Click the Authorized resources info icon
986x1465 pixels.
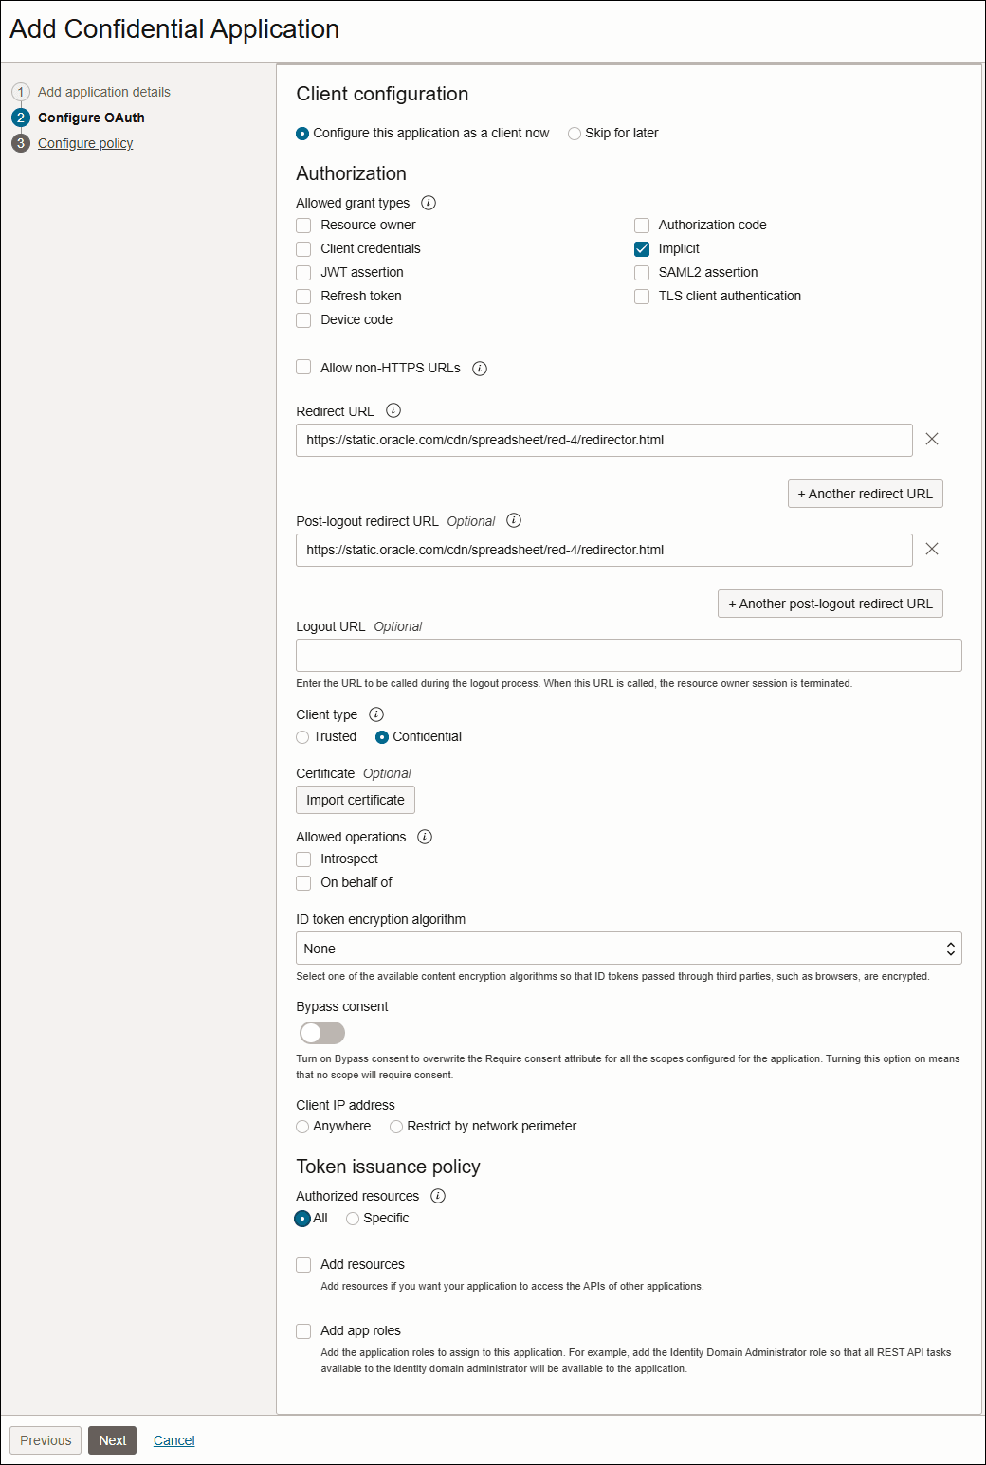(437, 1196)
